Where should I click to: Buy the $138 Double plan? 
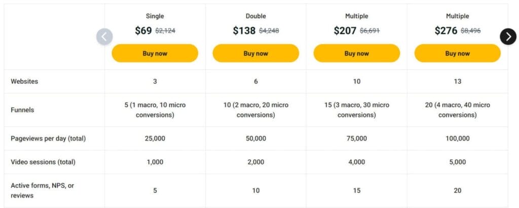tap(256, 53)
